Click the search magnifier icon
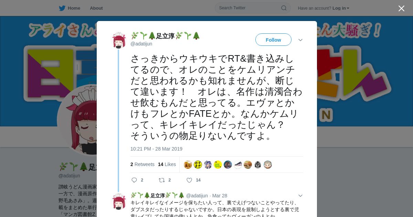 click(284, 8)
